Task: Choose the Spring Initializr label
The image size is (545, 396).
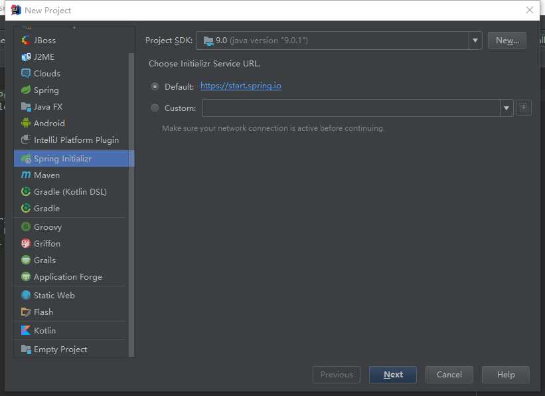Action: coord(62,159)
